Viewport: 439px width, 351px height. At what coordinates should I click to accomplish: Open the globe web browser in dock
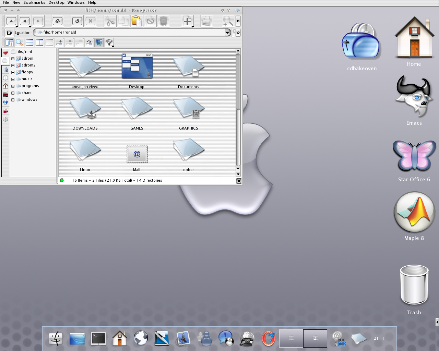[141, 339]
